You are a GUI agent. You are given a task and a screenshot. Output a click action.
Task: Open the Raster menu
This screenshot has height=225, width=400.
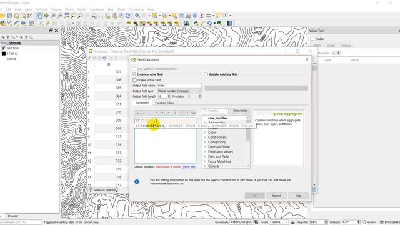82,9
